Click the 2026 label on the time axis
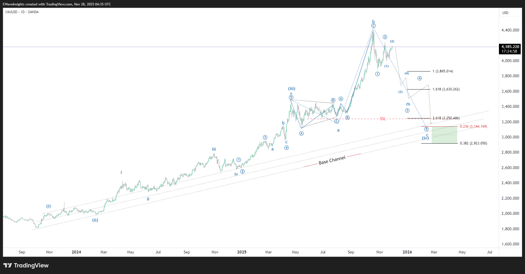The height and width of the screenshot is (274, 525). tap(407, 252)
